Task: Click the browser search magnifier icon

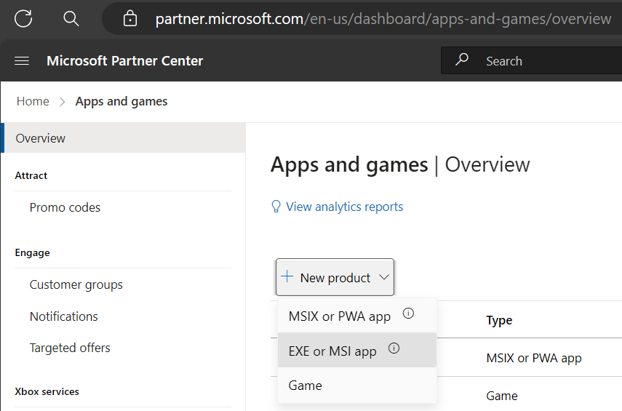Action: coord(71,18)
